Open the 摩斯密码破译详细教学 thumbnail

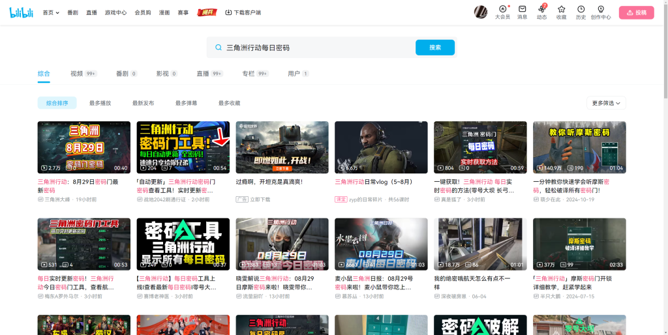(579, 244)
